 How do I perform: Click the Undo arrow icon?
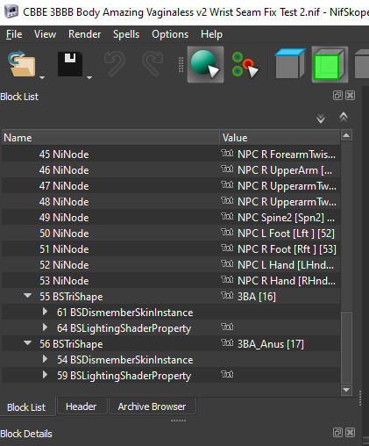click(x=115, y=63)
